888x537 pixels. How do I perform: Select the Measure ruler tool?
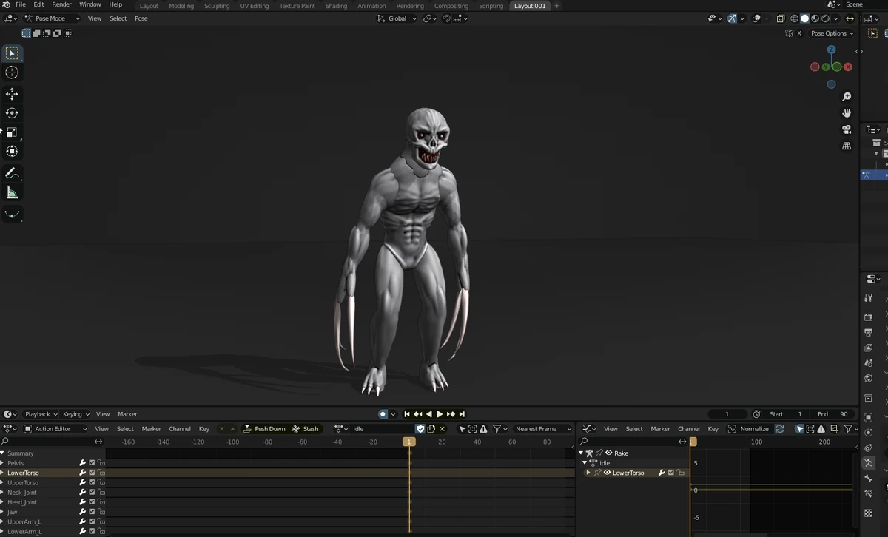click(x=12, y=192)
